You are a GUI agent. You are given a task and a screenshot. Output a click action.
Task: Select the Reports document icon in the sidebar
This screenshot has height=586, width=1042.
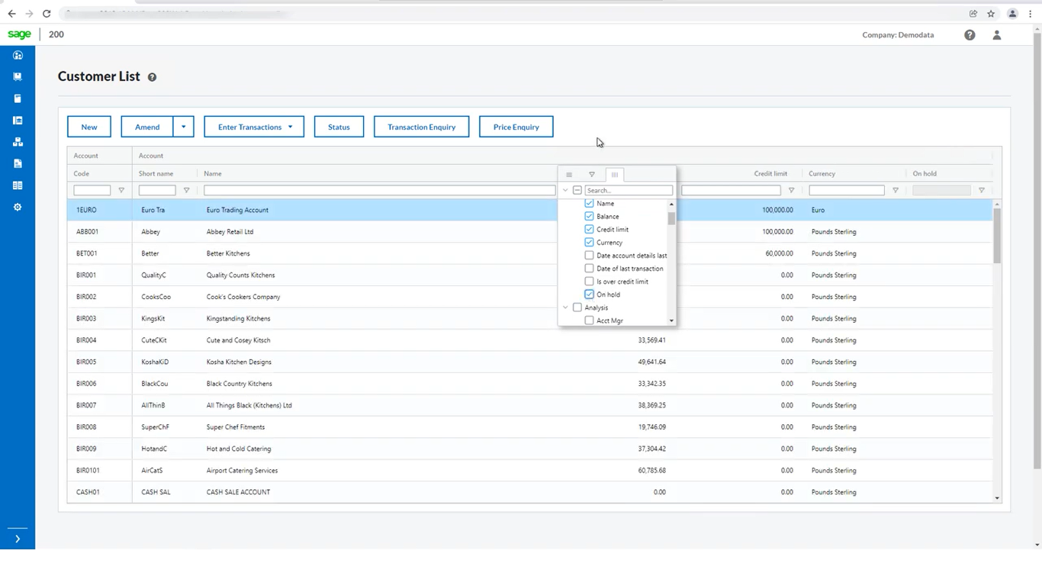pyautogui.click(x=18, y=163)
